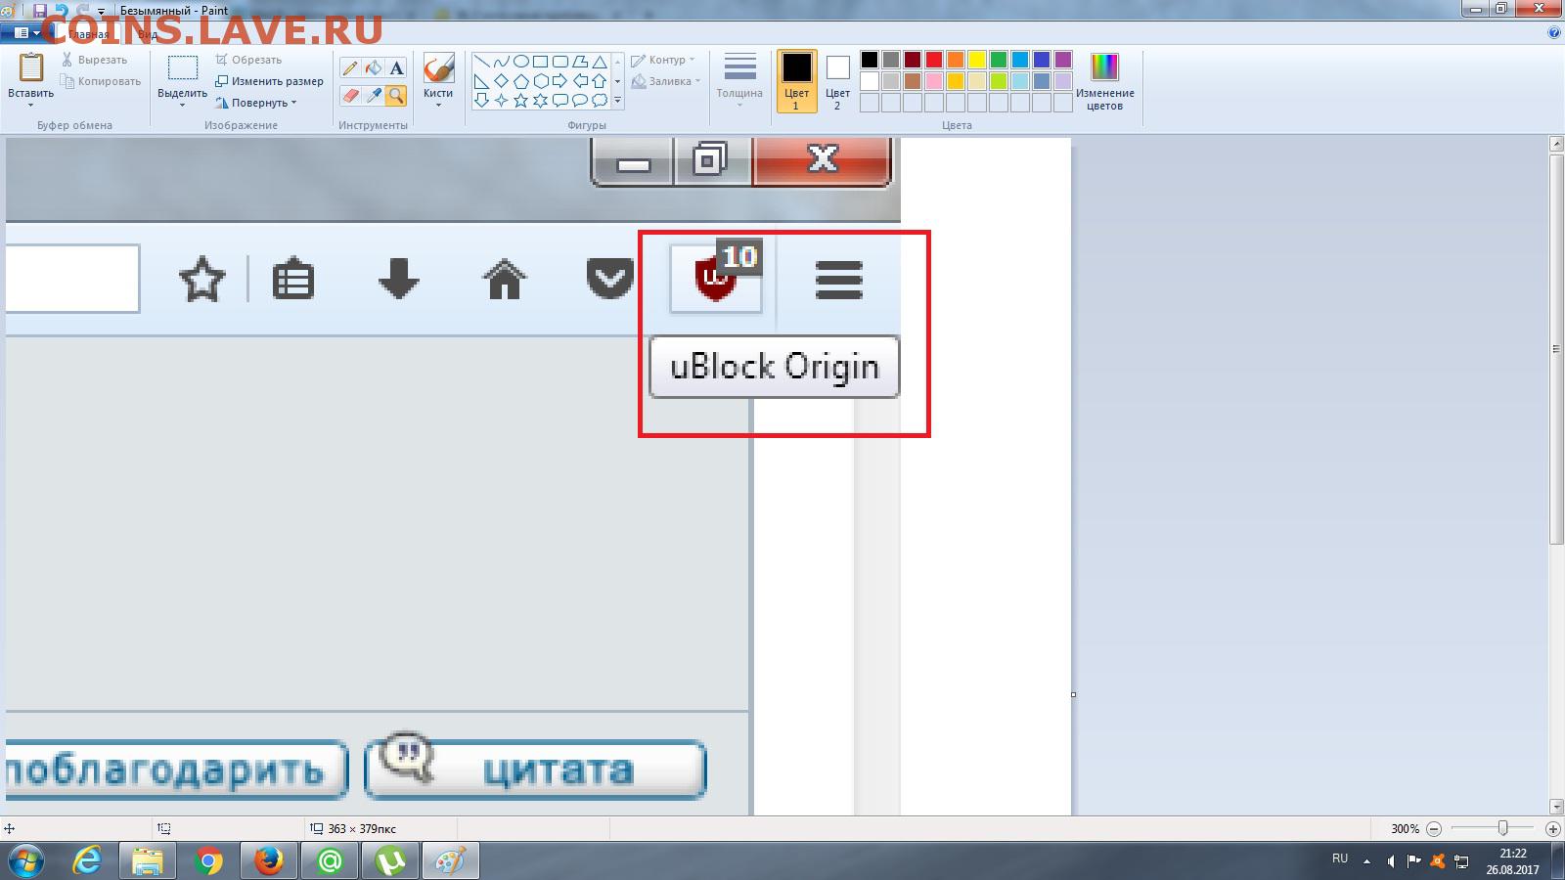1565x880 pixels.
Task: Open the Повернуть rotate dropdown
Action: [x=256, y=103]
